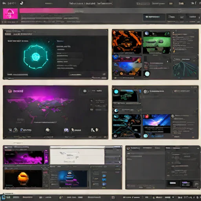This screenshot has height=201, width=201.
Task: Click the red icon on the galaxy thumbnail
Action: (x=146, y=116)
